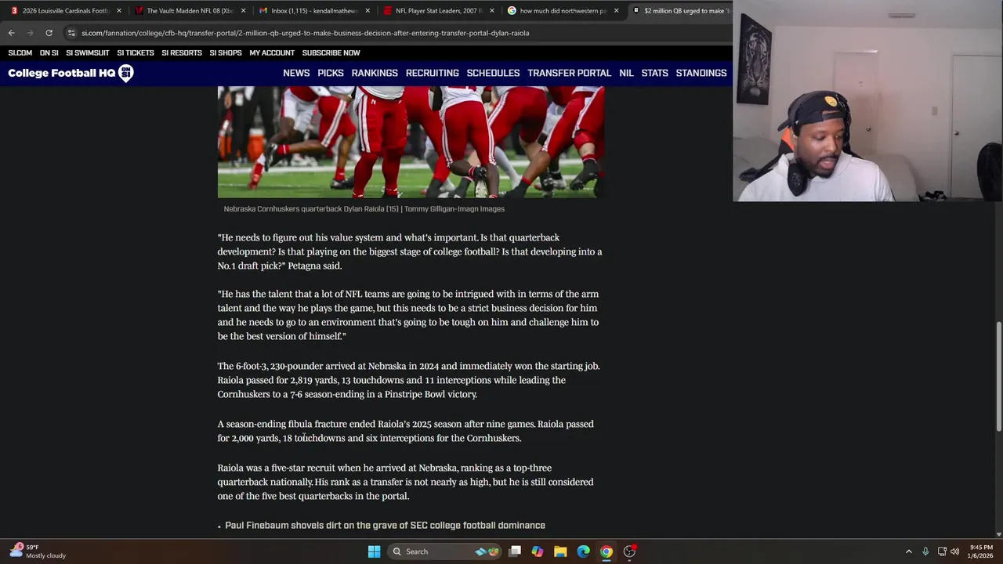Open MY ACCOUNT link

[272, 52]
